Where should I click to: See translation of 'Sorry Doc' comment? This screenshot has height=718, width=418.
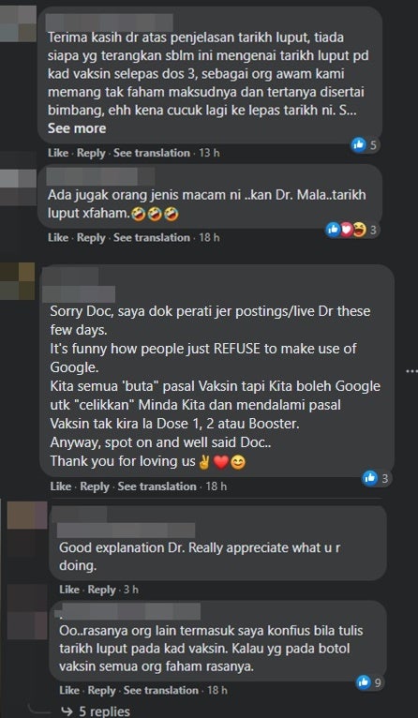tap(157, 486)
